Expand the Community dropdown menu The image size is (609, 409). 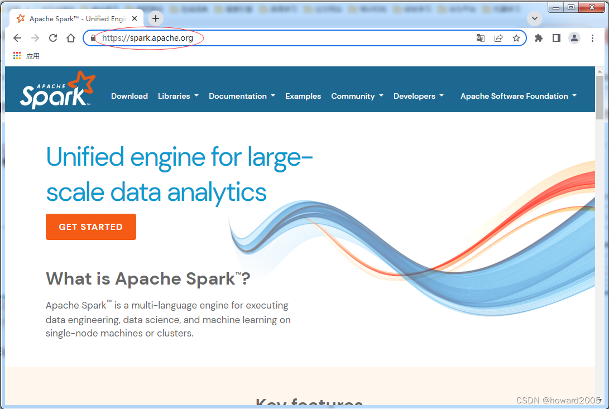(357, 96)
